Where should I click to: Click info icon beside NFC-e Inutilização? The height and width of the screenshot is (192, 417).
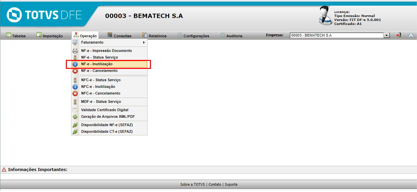click(75, 87)
